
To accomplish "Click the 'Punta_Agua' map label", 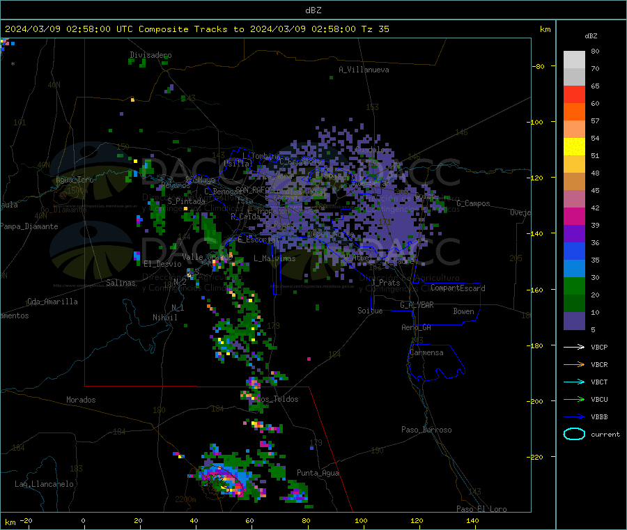I will point(318,473).
